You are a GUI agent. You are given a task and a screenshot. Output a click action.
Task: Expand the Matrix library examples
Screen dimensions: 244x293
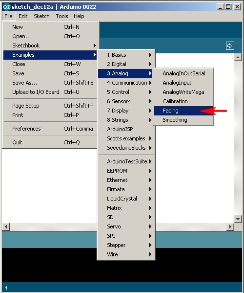coord(126,208)
